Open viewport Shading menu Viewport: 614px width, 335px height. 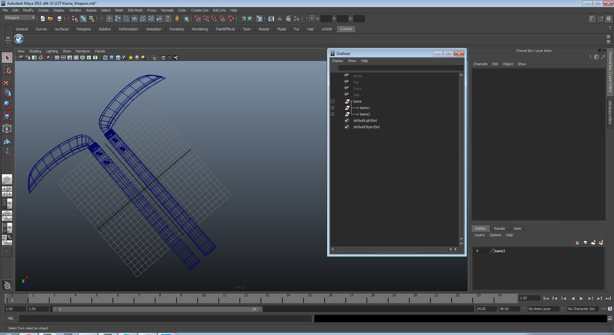click(x=35, y=51)
